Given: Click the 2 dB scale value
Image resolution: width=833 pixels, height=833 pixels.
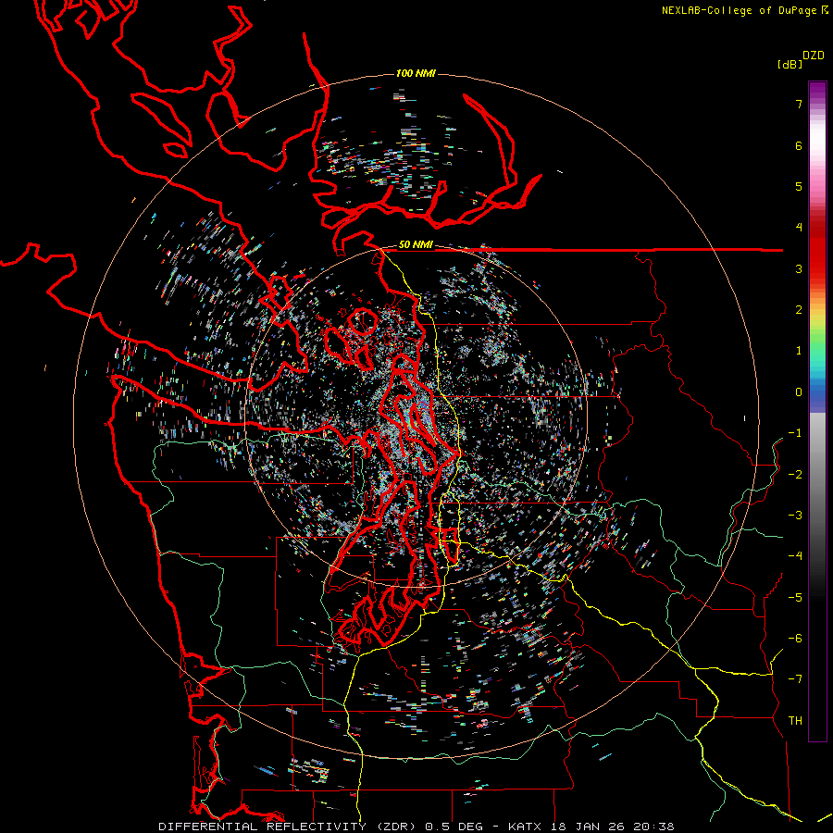Looking at the screenshot, I should point(799,310).
